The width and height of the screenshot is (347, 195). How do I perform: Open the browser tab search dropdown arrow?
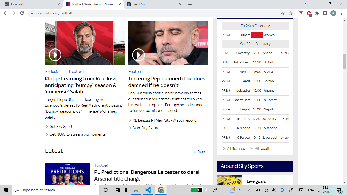pyautogui.click(x=306, y=4)
